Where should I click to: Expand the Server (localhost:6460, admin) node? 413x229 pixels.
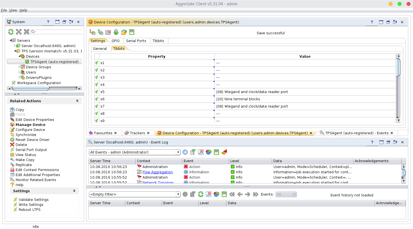(15, 46)
